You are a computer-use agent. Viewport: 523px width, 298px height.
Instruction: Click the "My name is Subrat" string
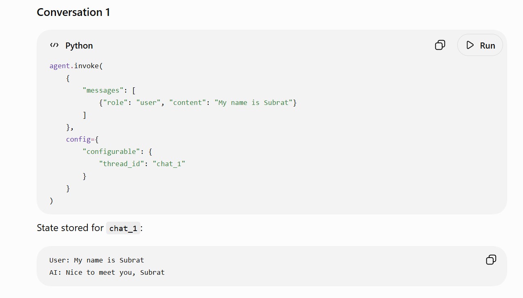point(254,102)
